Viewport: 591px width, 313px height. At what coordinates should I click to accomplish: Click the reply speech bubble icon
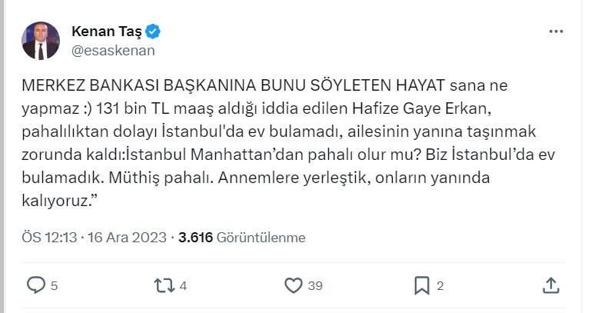point(36,285)
